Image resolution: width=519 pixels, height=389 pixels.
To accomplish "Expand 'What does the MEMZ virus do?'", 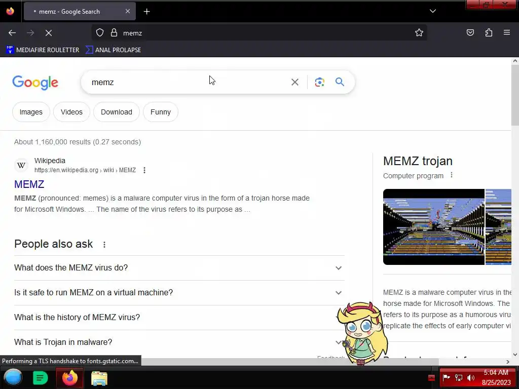I will [x=179, y=268].
